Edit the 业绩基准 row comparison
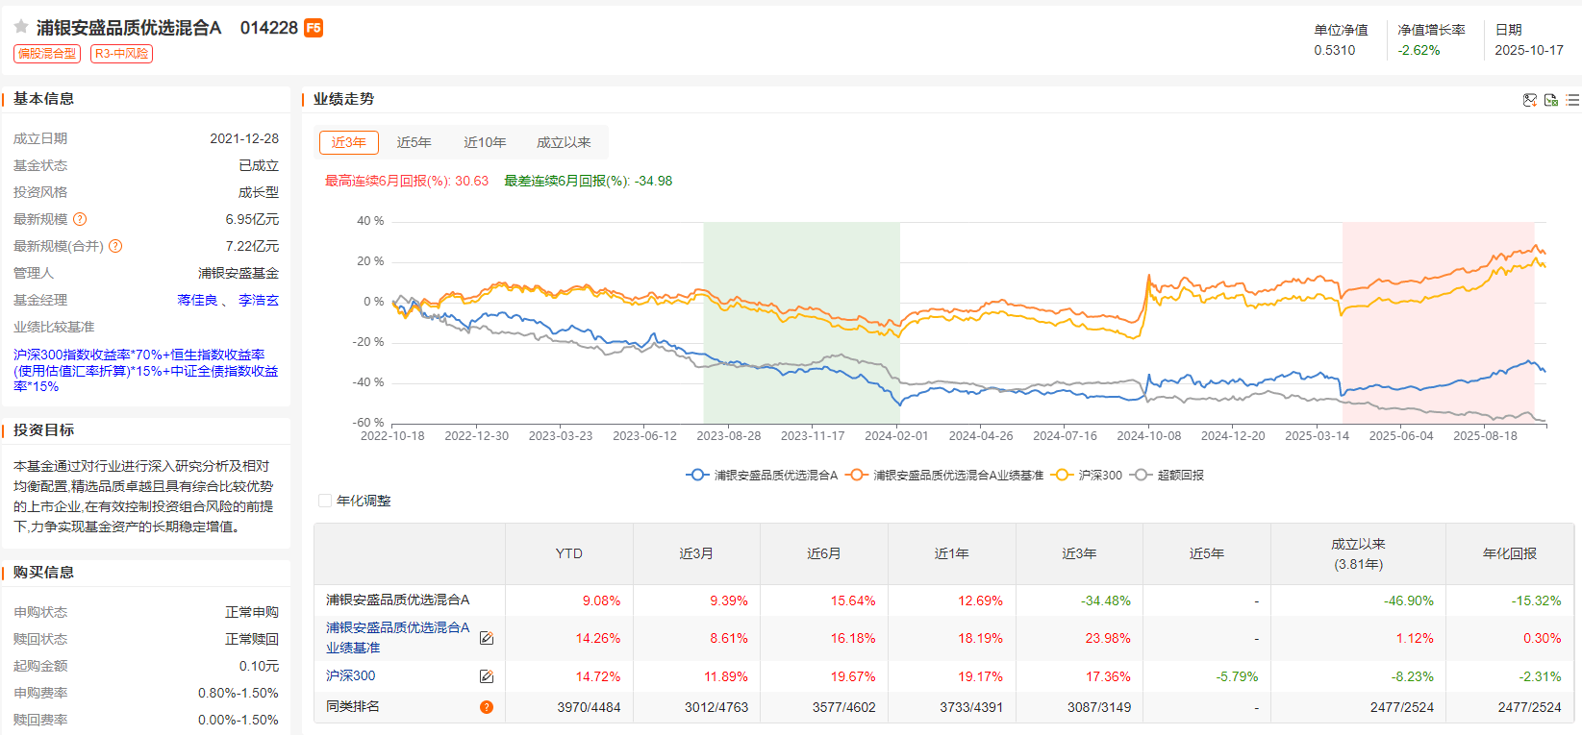The image size is (1582, 735). [x=487, y=638]
